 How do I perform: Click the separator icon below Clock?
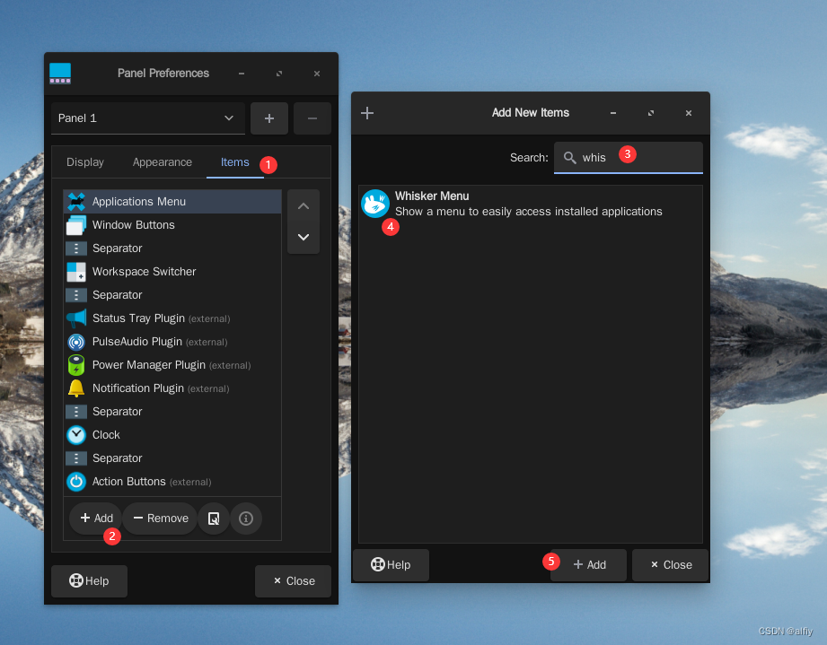pos(76,458)
